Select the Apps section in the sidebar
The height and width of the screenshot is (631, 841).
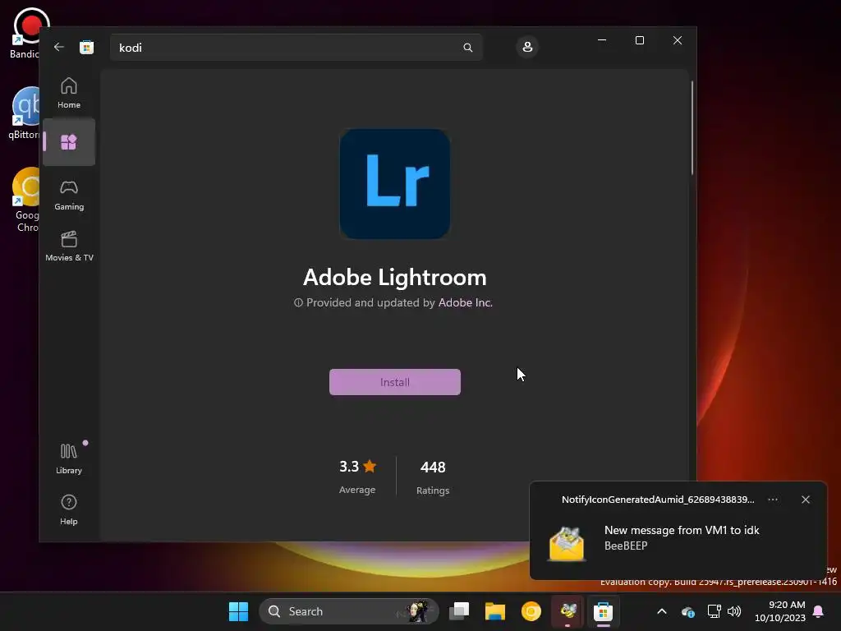click(x=69, y=142)
